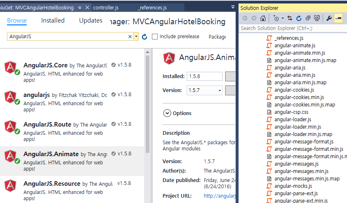
Task: Focus Search Solution Explorer box
Action: click(293, 28)
